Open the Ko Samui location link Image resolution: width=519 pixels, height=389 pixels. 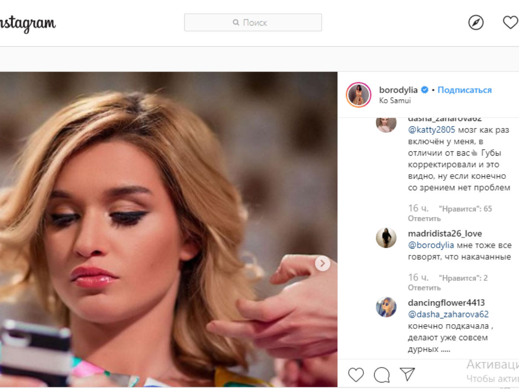(394, 101)
